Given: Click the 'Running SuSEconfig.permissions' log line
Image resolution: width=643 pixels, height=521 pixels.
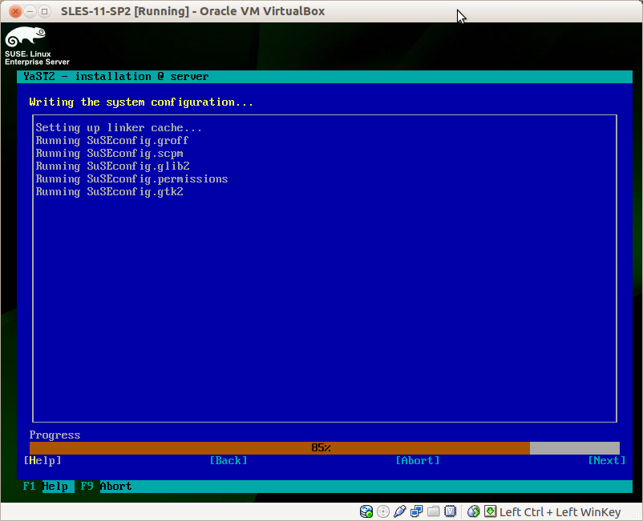Looking at the screenshot, I should [x=131, y=179].
